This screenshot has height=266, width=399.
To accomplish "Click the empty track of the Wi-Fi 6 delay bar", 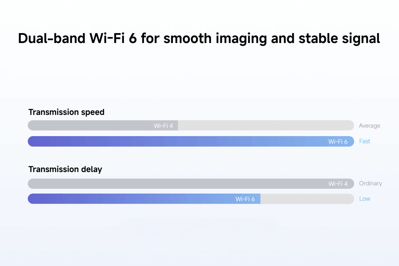I will pyautogui.click(x=306, y=199).
